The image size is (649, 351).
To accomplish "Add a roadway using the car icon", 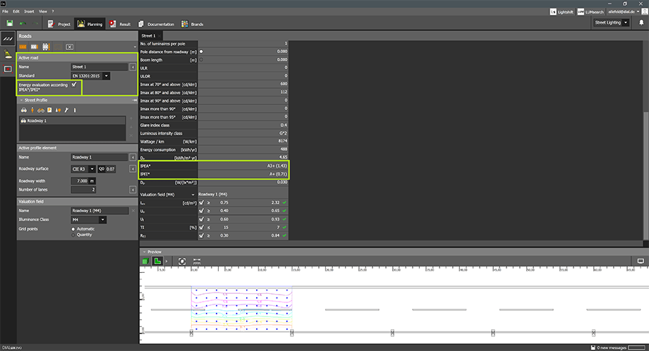I will pos(24,110).
